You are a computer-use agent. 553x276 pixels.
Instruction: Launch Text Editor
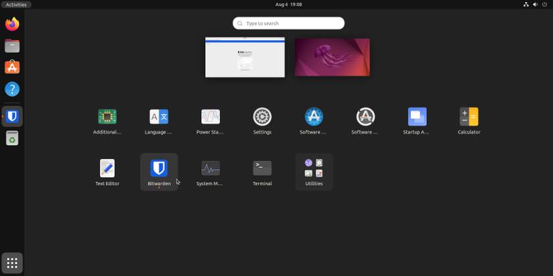coord(107,172)
